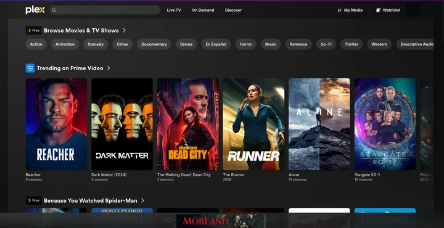The height and width of the screenshot is (228, 444).
Task: Select the Action genre chip
Action: pyautogui.click(x=36, y=44)
